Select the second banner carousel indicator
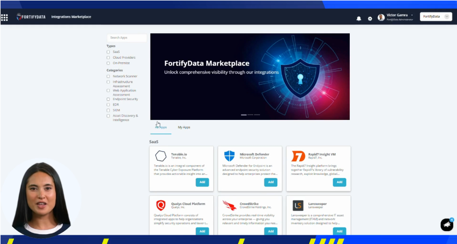 click(x=250, y=115)
